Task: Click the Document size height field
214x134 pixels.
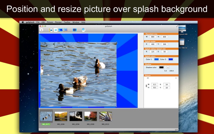Action: tap(165, 37)
